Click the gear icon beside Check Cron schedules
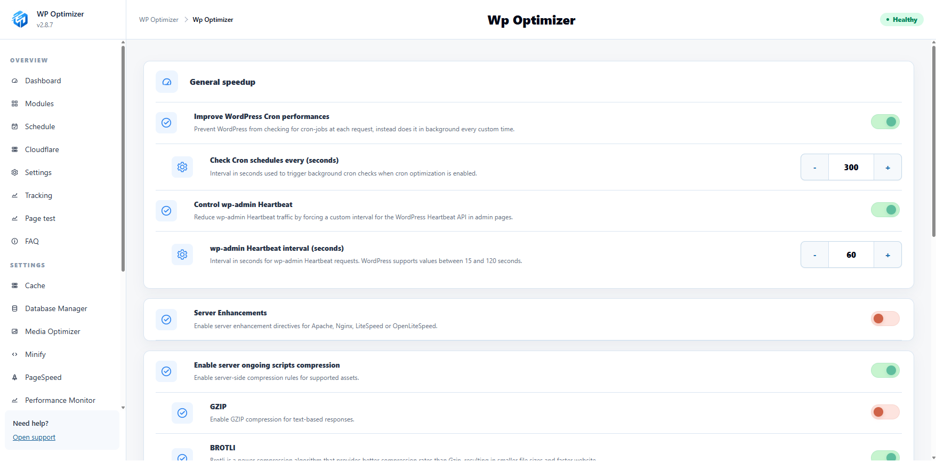This screenshot has height=469, width=936. click(x=182, y=167)
